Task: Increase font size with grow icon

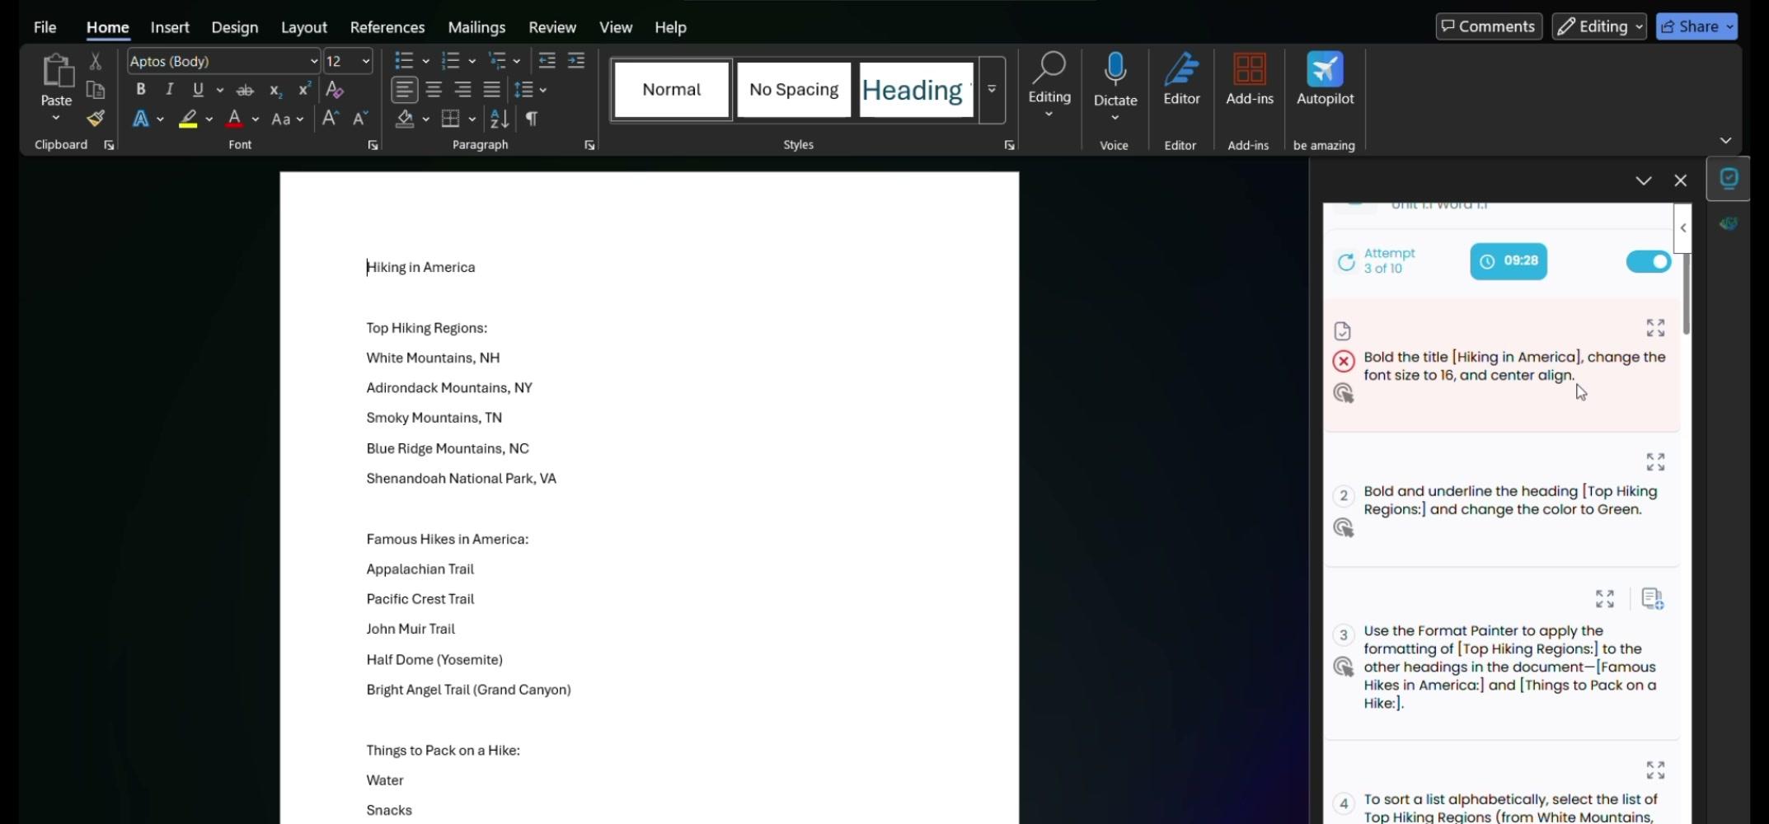Action: tap(330, 119)
